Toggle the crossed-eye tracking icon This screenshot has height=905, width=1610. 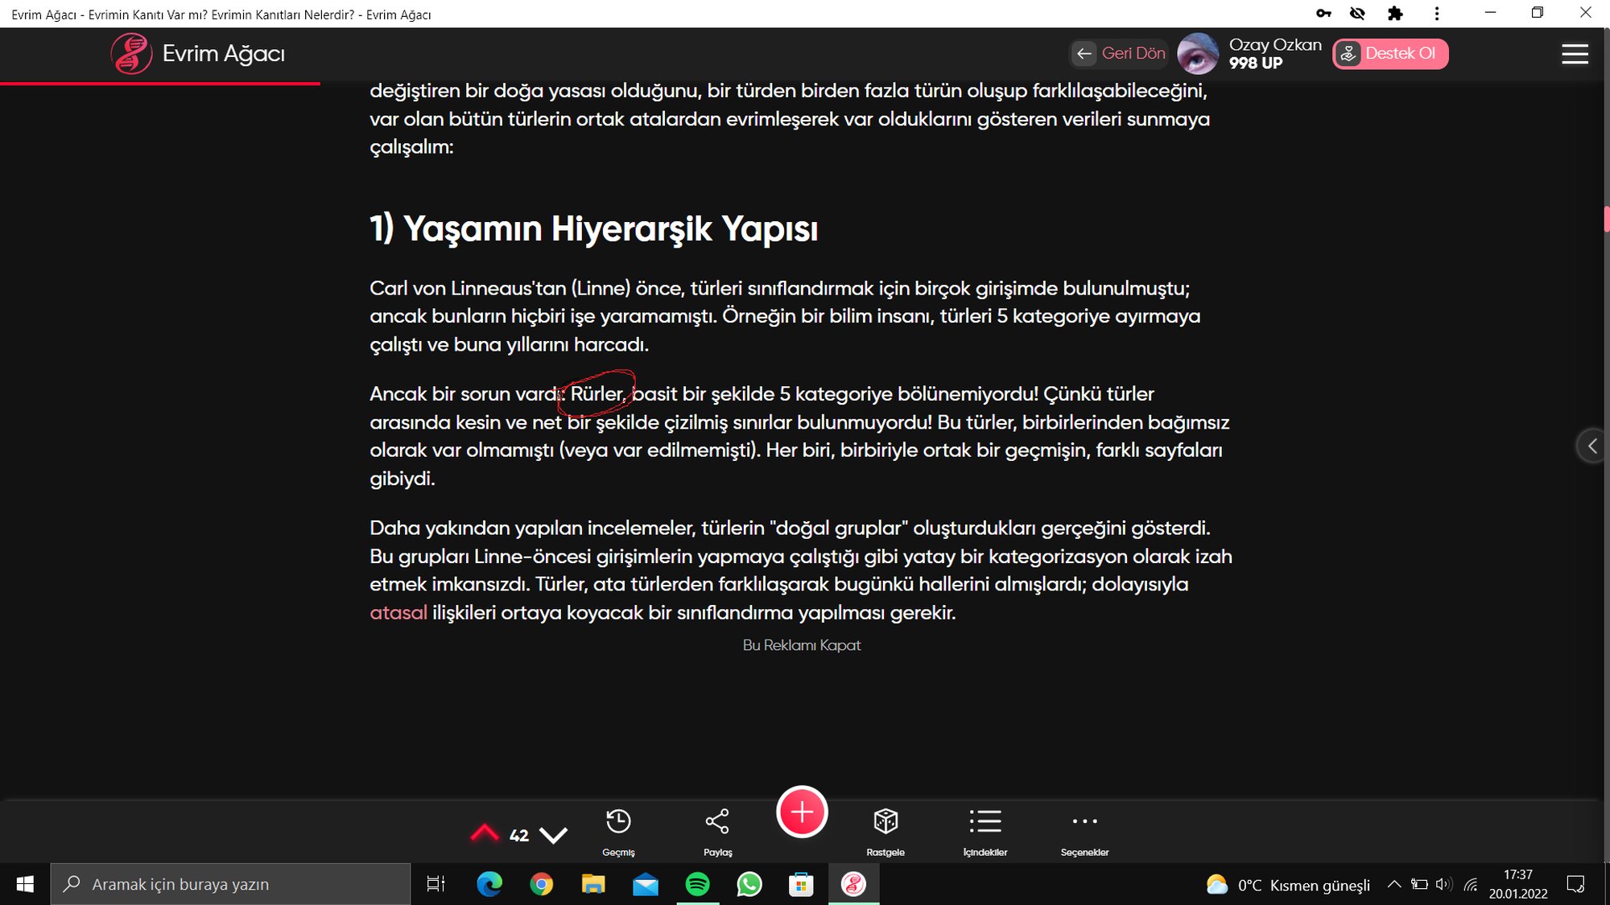point(1357,14)
